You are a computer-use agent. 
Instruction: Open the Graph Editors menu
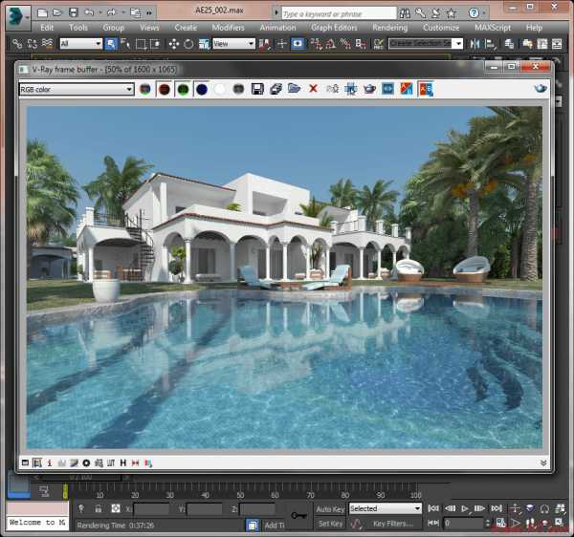[x=334, y=28]
